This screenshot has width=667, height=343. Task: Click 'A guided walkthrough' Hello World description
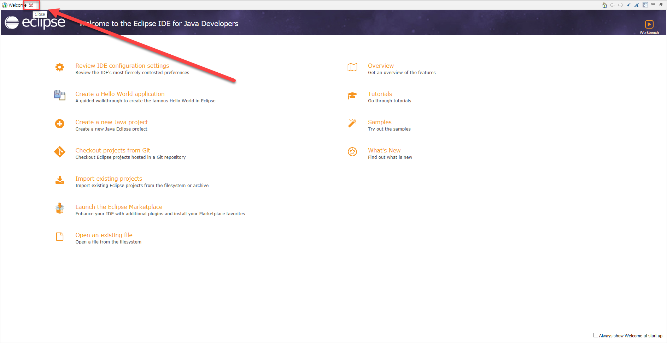point(145,101)
